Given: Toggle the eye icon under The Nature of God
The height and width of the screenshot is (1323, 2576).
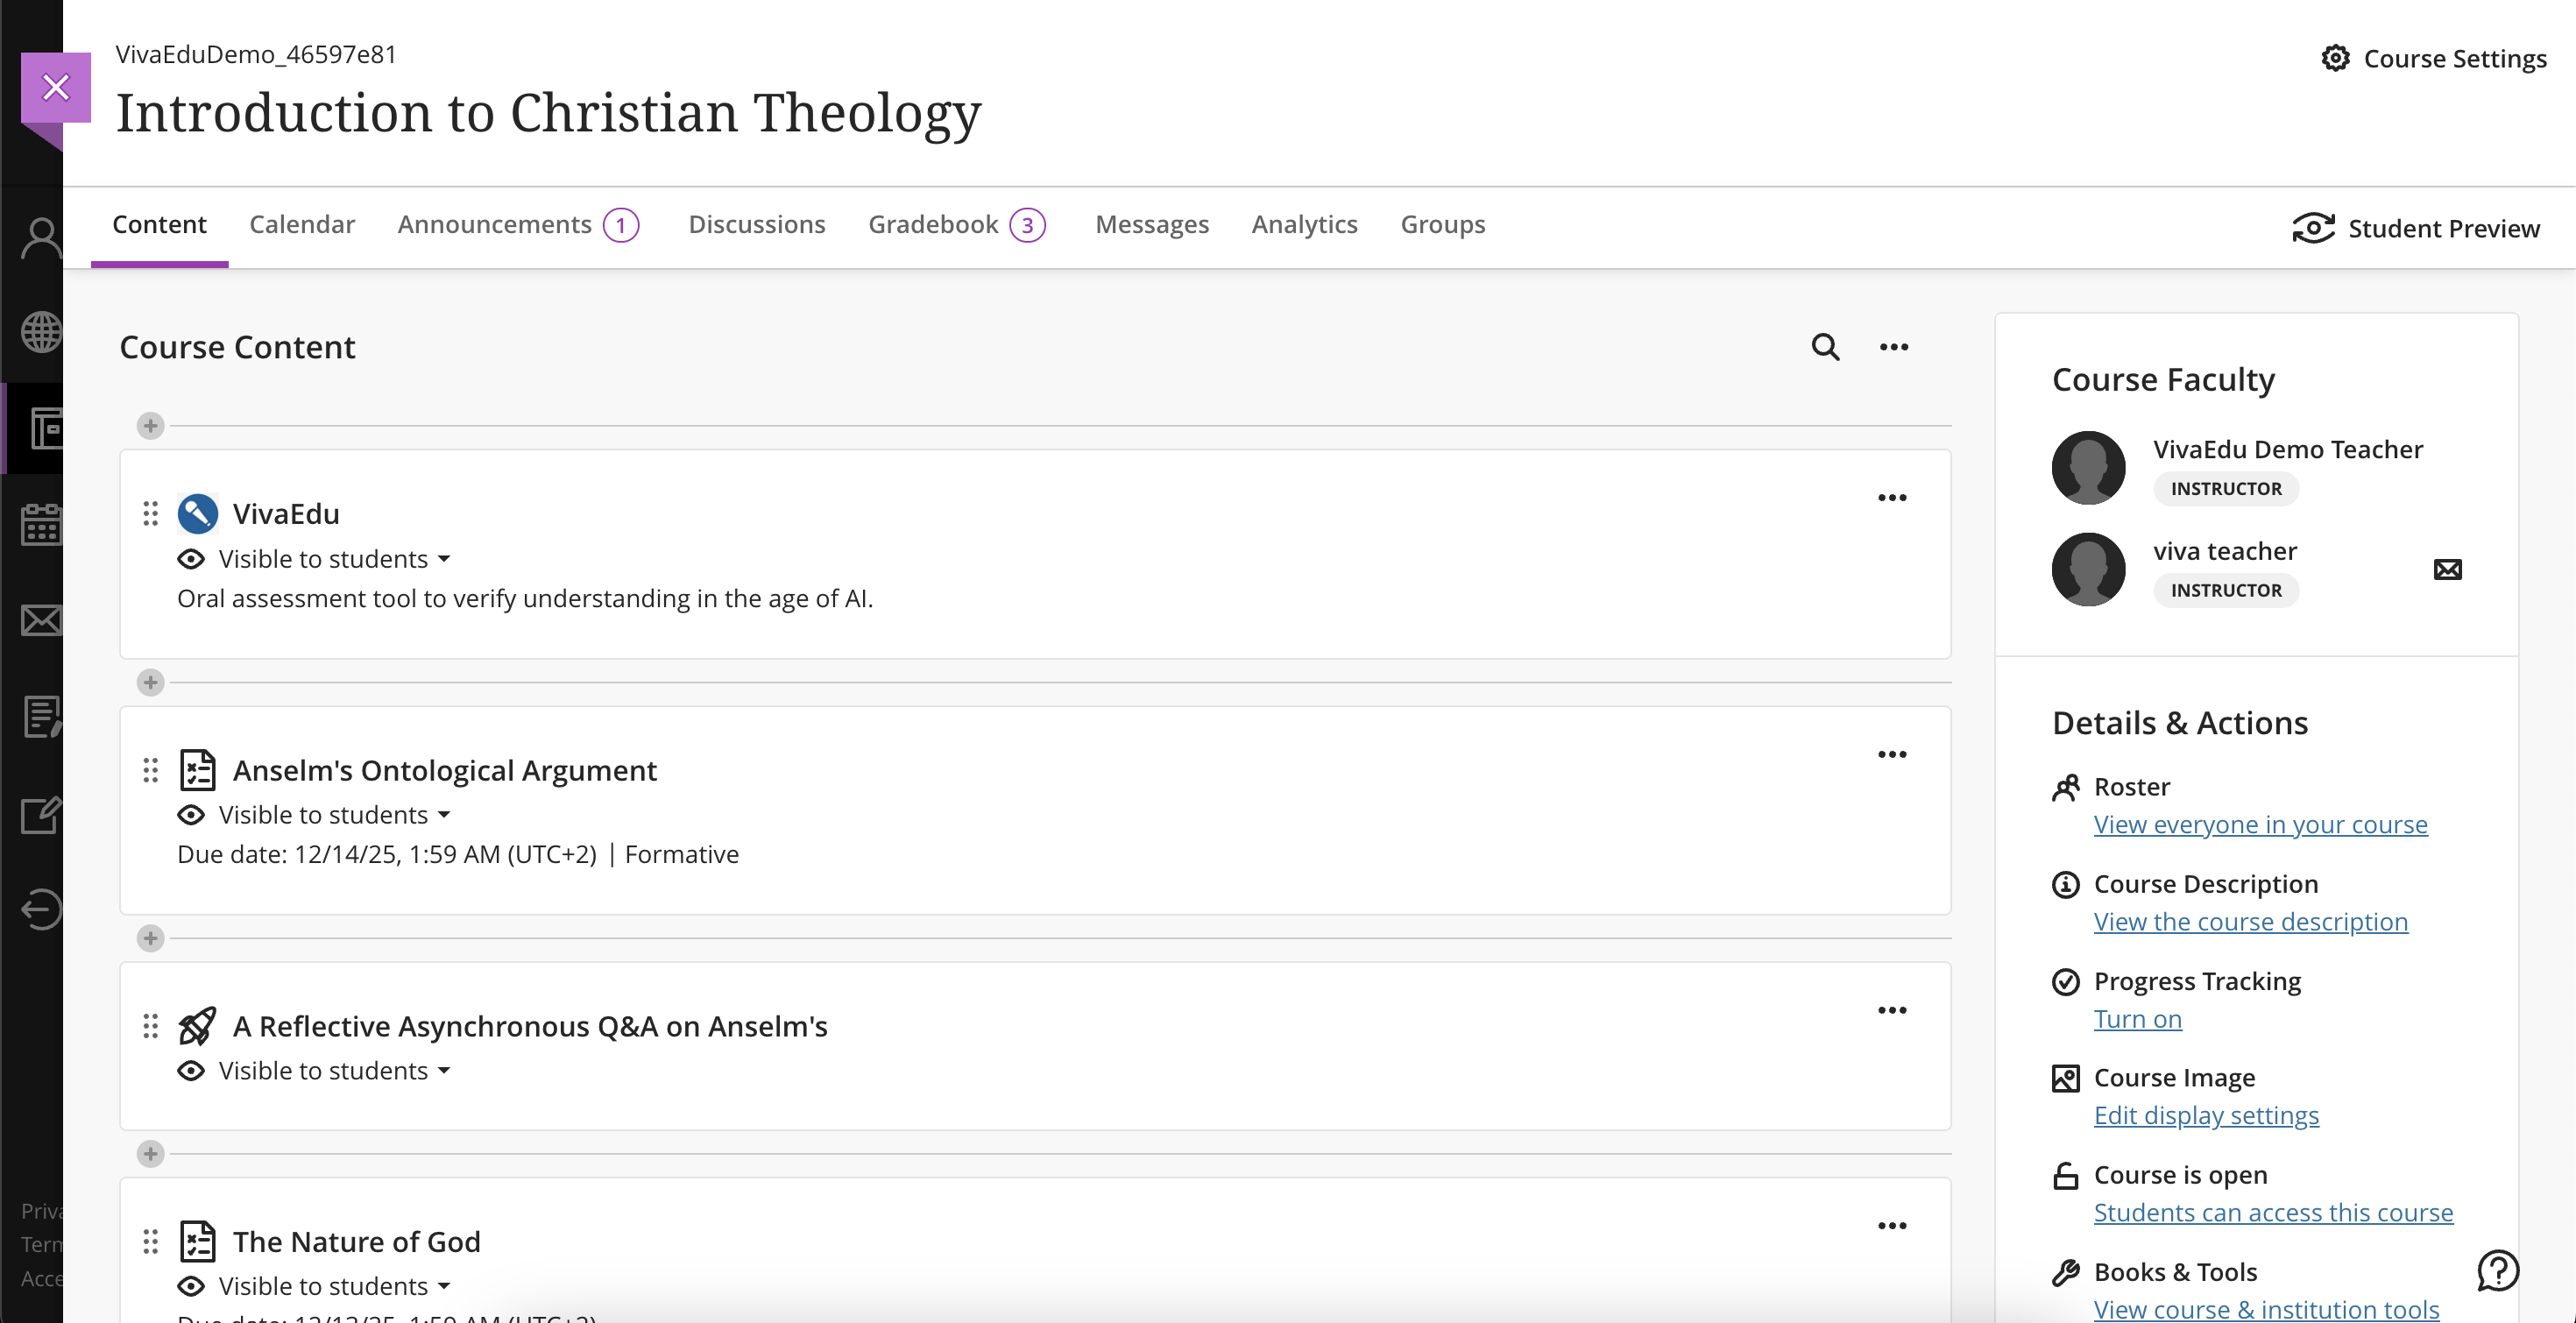Looking at the screenshot, I should coord(190,1286).
